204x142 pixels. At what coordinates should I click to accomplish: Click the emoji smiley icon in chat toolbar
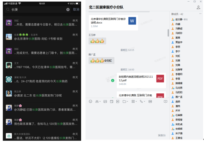pyautogui.click(x=91, y=102)
